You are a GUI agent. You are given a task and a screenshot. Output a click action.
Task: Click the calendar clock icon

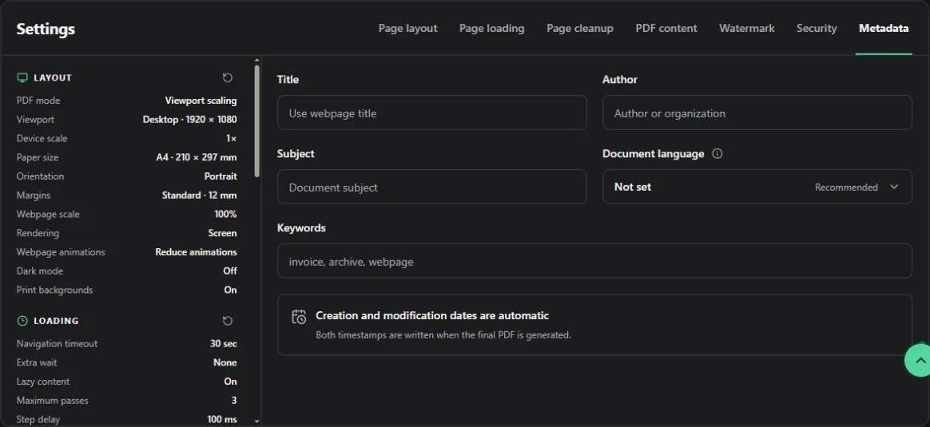299,317
